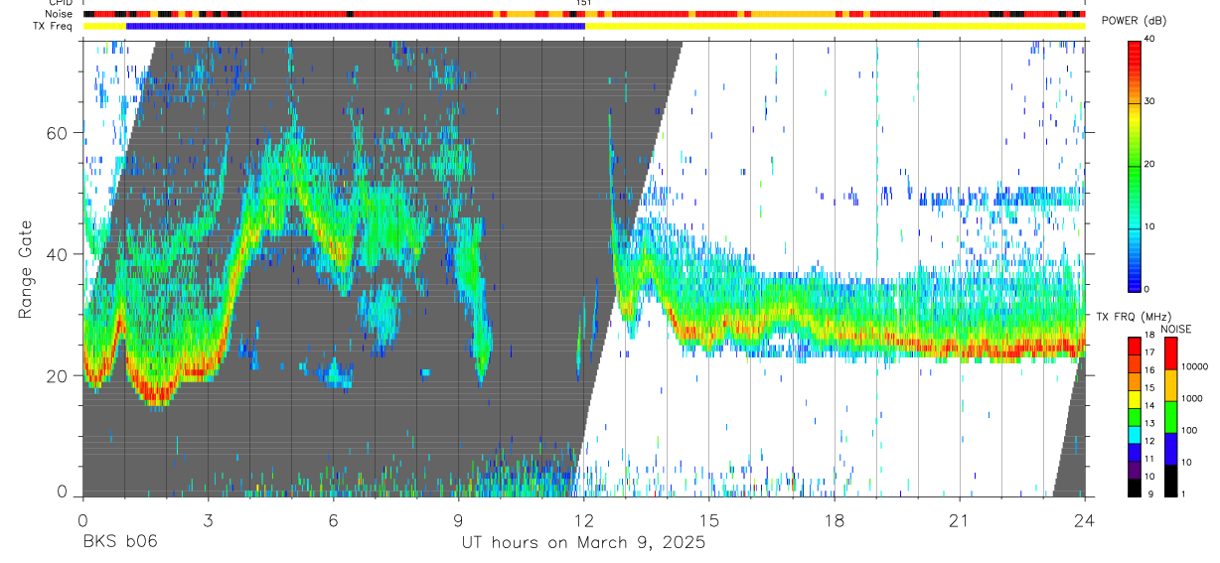
Task: Click the 21 tick on UT hours axis
Action: (960, 519)
